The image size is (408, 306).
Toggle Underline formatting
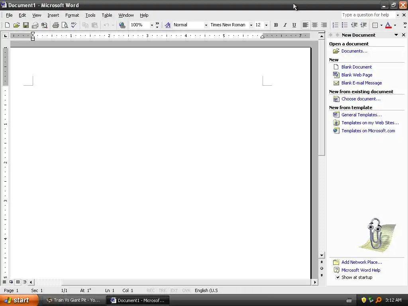(294, 25)
